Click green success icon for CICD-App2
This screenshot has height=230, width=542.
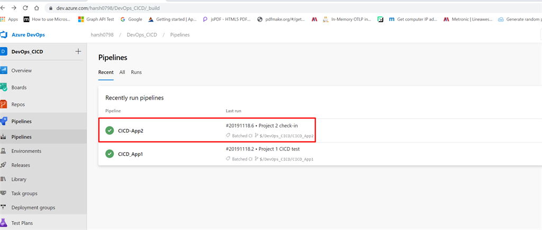pos(110,130)
